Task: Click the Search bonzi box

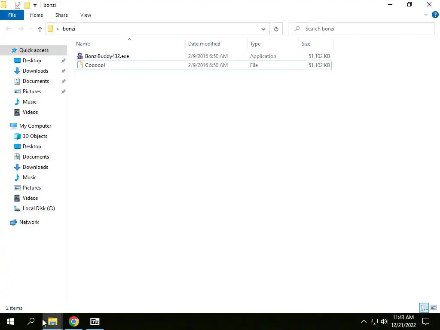Action: [x=361, y=29]
